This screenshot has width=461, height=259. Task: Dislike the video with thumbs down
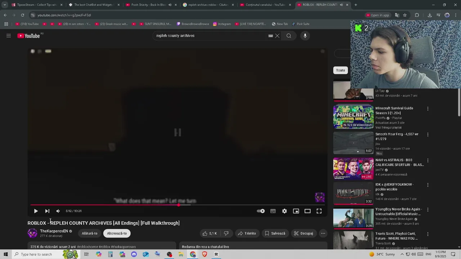pos(226,233)
